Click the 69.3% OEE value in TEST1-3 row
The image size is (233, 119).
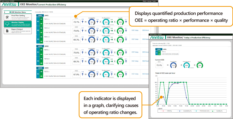click(x=76, y=40)
